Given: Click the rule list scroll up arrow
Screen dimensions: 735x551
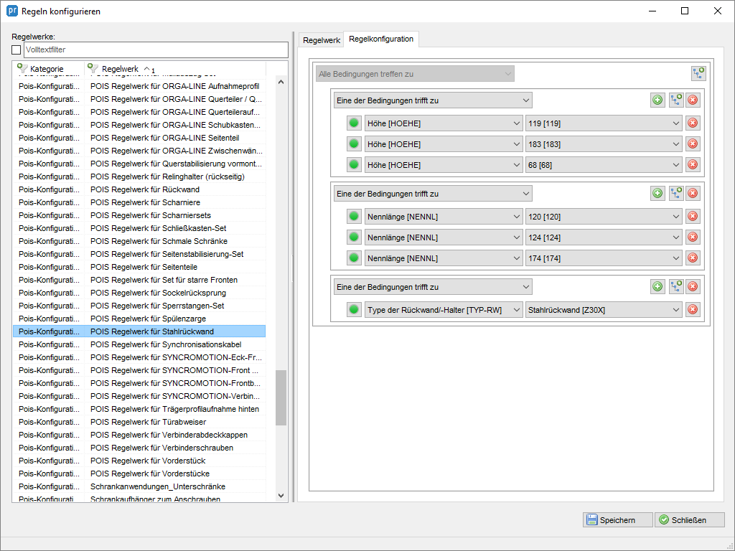Looking at the screenshot, I should 281,82.
